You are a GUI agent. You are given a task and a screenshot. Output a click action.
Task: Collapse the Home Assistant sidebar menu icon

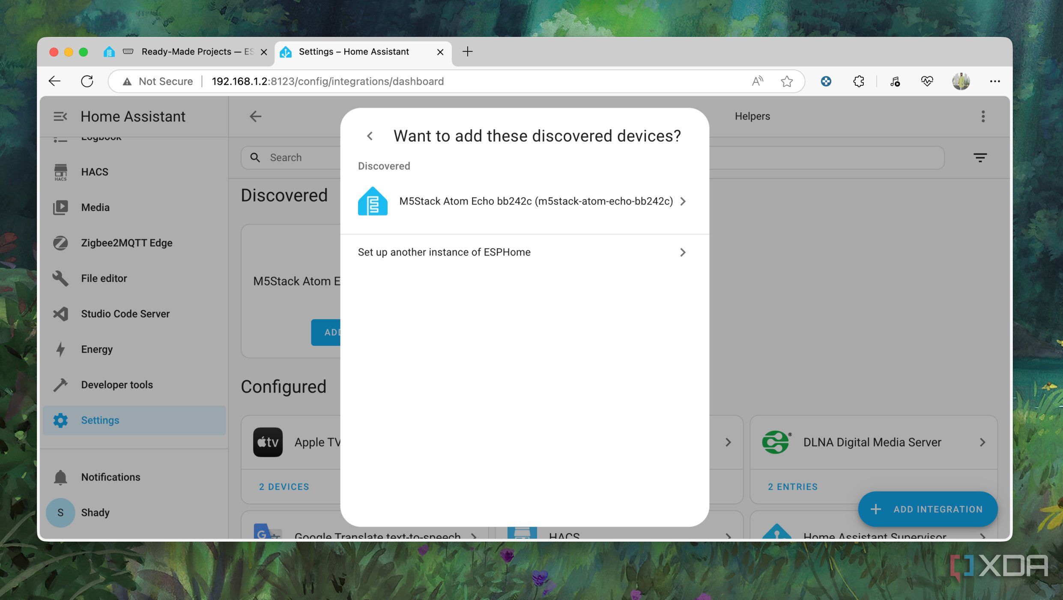[60, 117]
